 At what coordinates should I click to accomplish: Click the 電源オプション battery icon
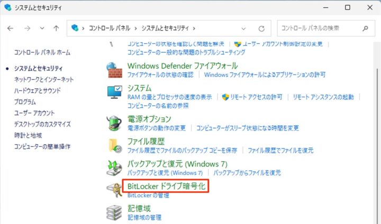(114, 123)
